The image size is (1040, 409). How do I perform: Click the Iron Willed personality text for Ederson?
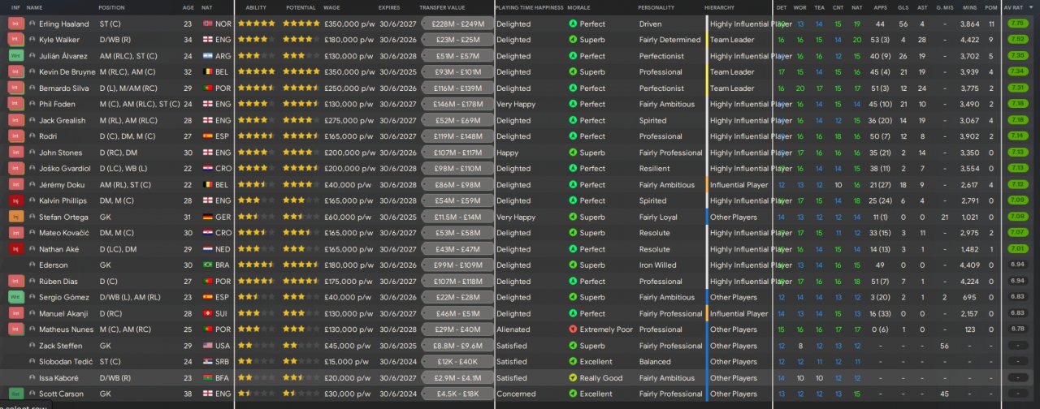[x=658, y=265]
